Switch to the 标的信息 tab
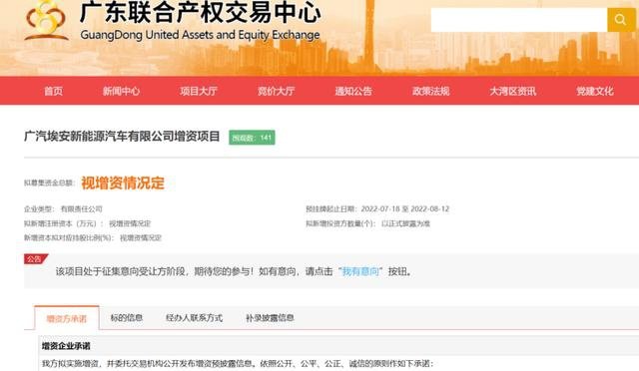This screenshot has width=639, height=371. pyautogui.click(x=127, y=318)
